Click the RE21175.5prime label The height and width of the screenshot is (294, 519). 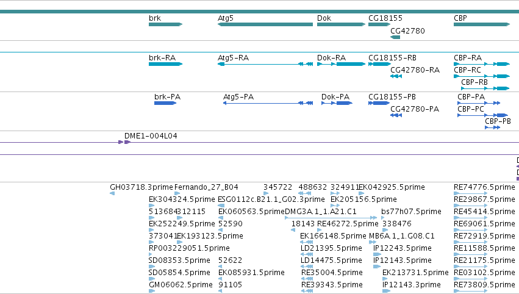[x=485, y=260]
